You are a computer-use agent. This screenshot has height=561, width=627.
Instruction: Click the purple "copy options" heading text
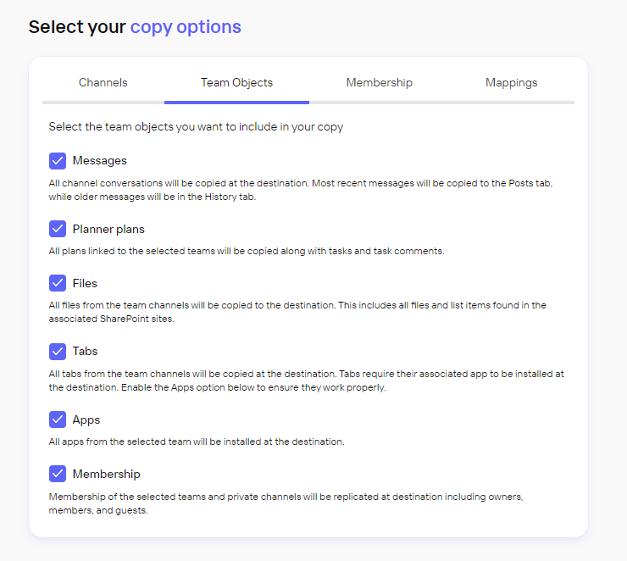pyautogui.click(x=186, y=27)
